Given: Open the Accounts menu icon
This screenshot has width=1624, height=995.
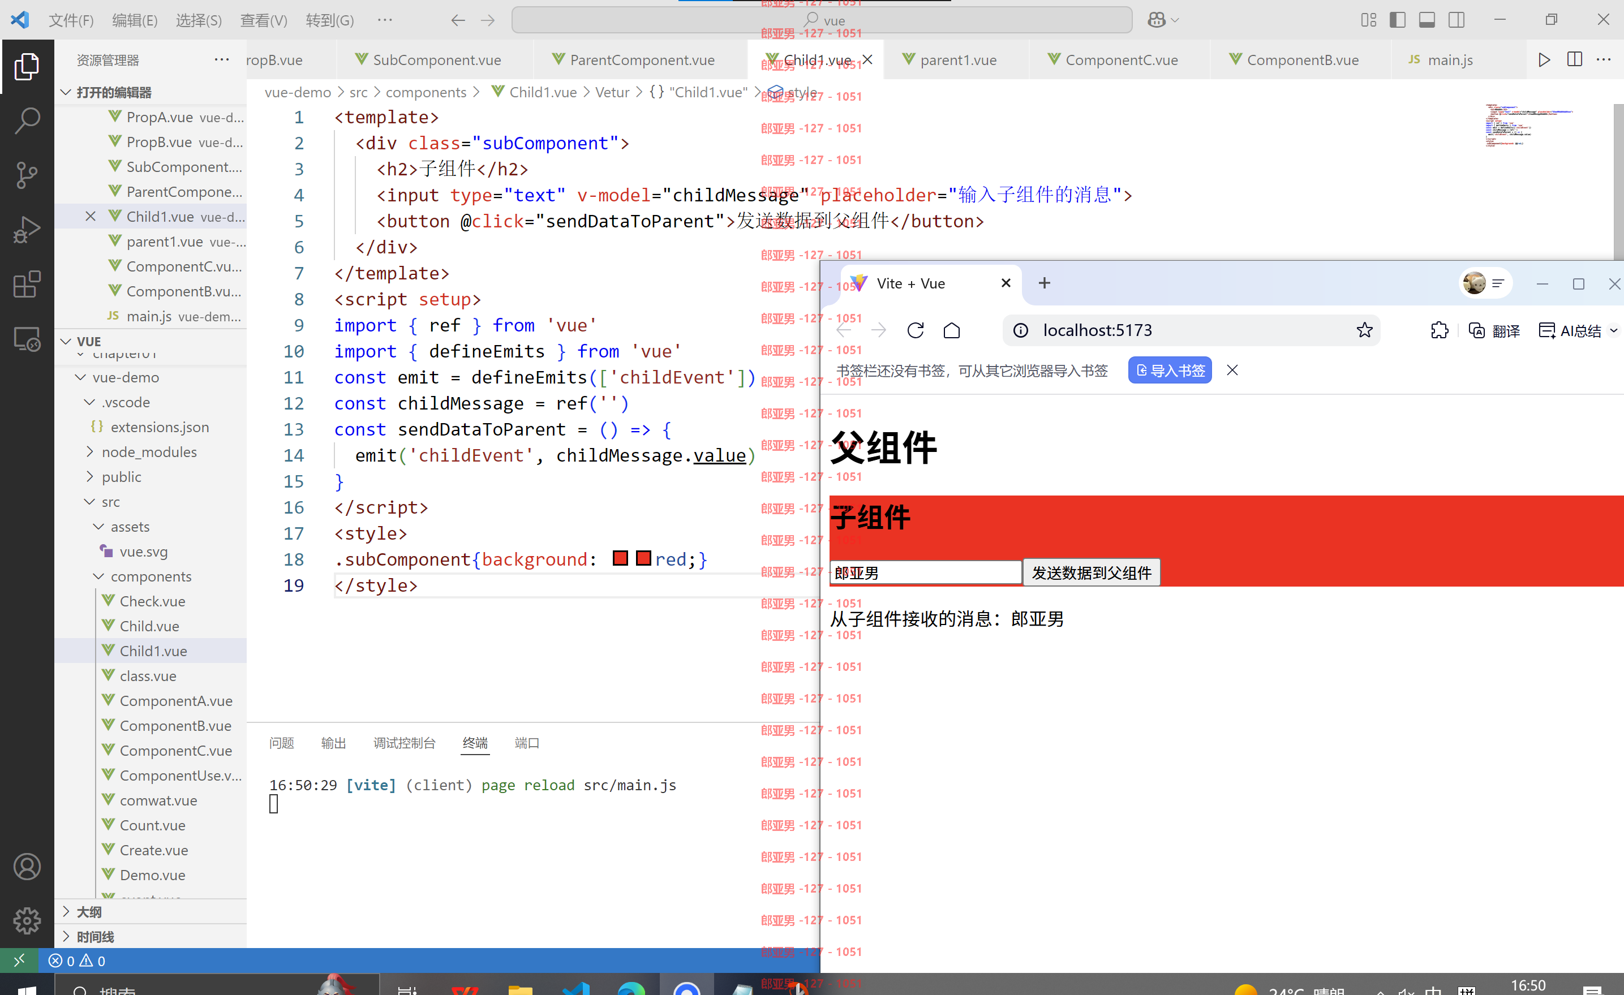Looking at the screenshot, I should coord(27,866).
